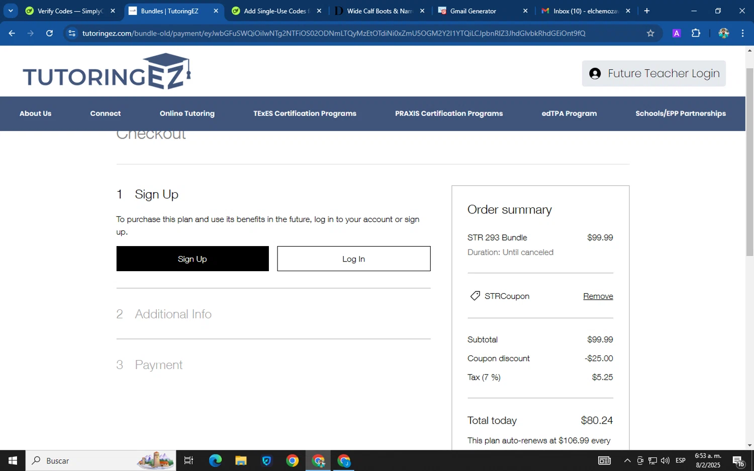Image resolution: width=754 pixels, height=471 pixels.
Task: Close the Inbox (10) Gmail tab
Action: [x=628, y=11]
